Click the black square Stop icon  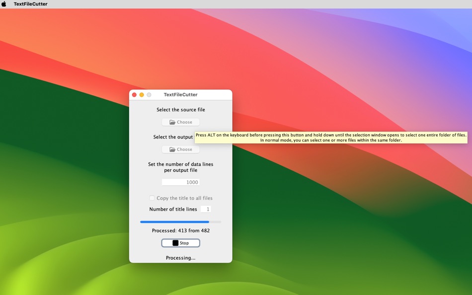click(x=175, y=243)
